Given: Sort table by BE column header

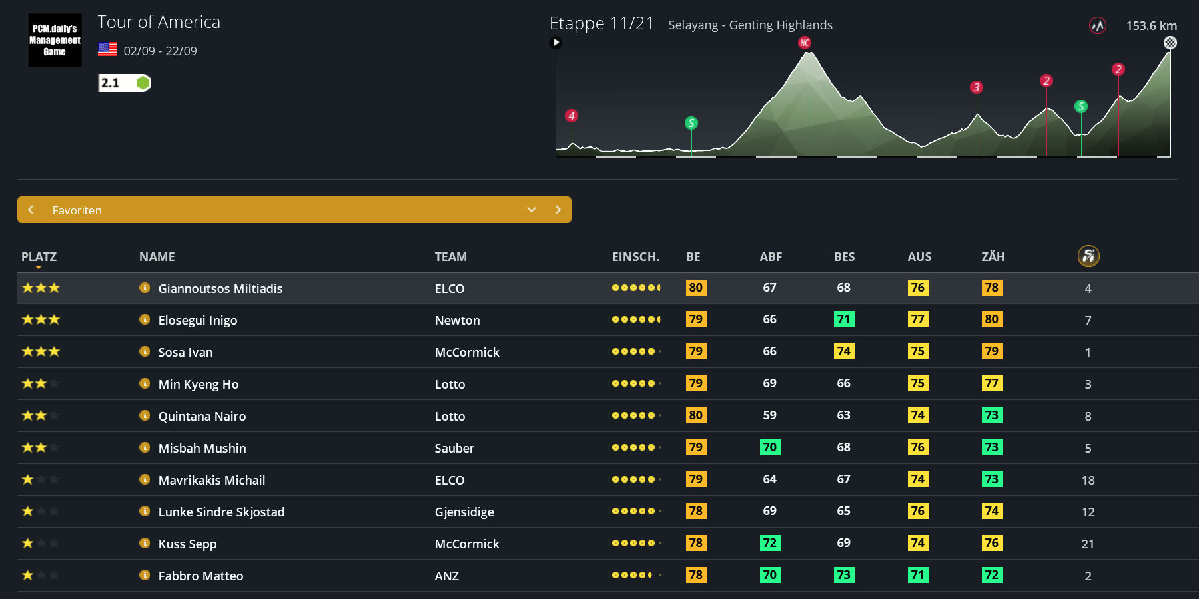Looking at the screenshot, I should [693, 257].
